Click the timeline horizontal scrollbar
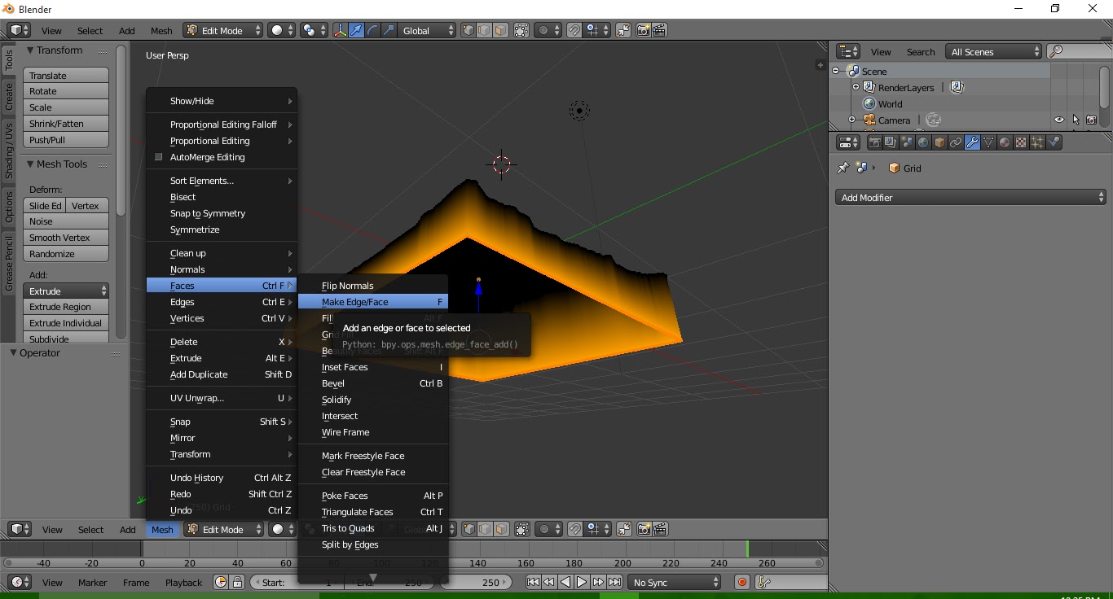The width and height of the screenshot is (1113, 599). click(413, 562)
